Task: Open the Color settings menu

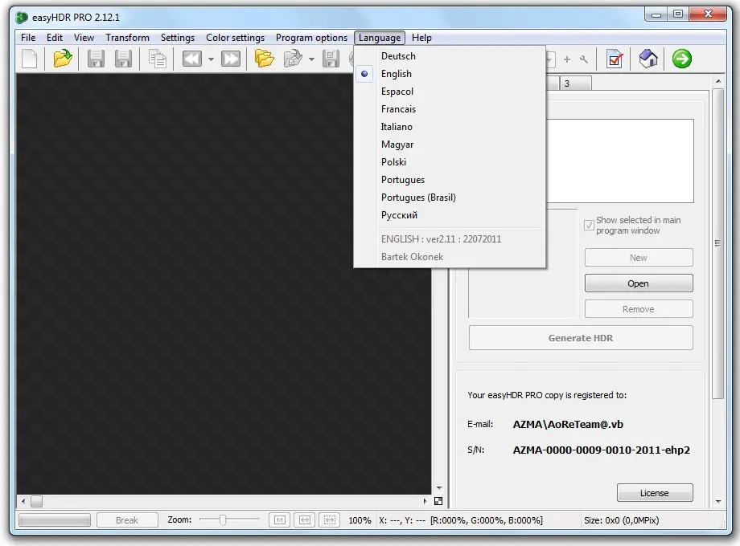Action: (235, 38)
